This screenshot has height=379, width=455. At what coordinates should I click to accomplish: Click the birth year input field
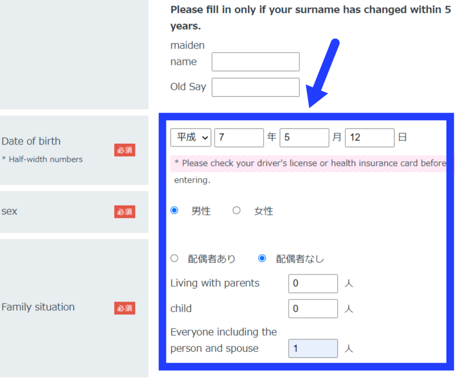239,138
